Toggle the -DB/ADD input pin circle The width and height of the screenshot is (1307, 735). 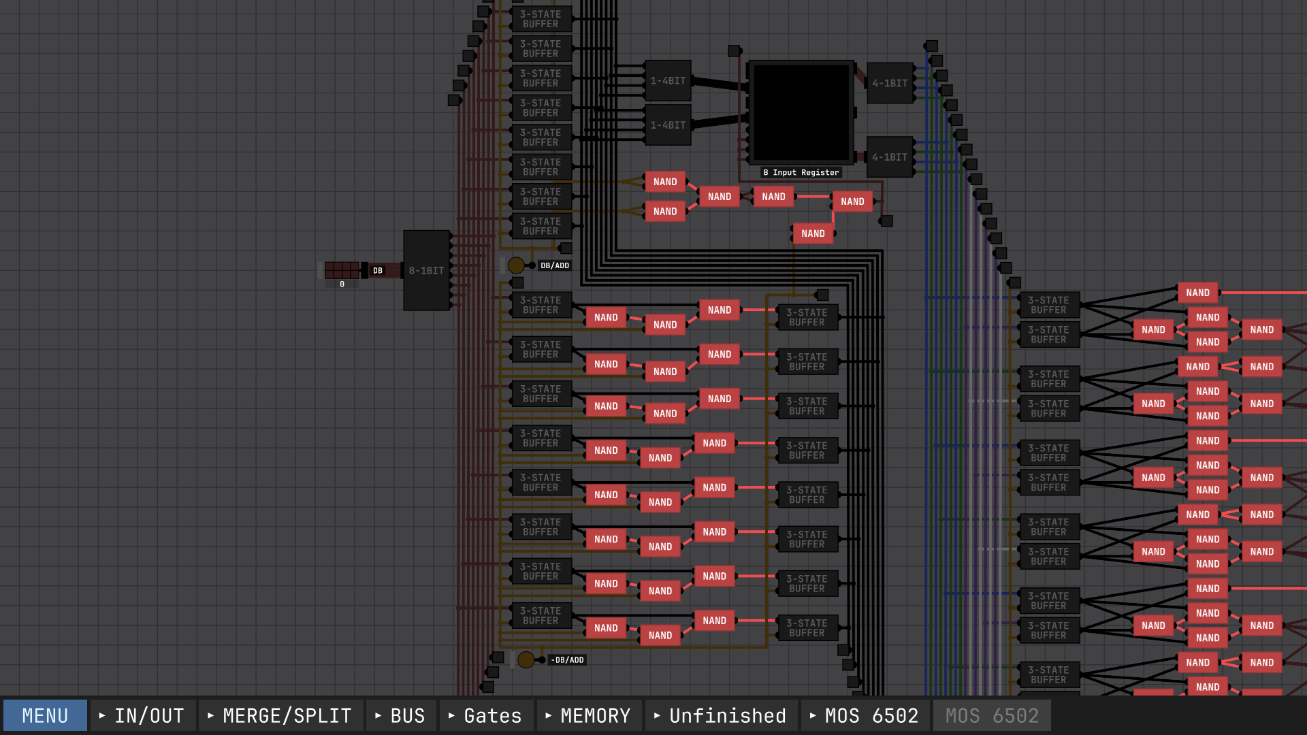(526, 659)
